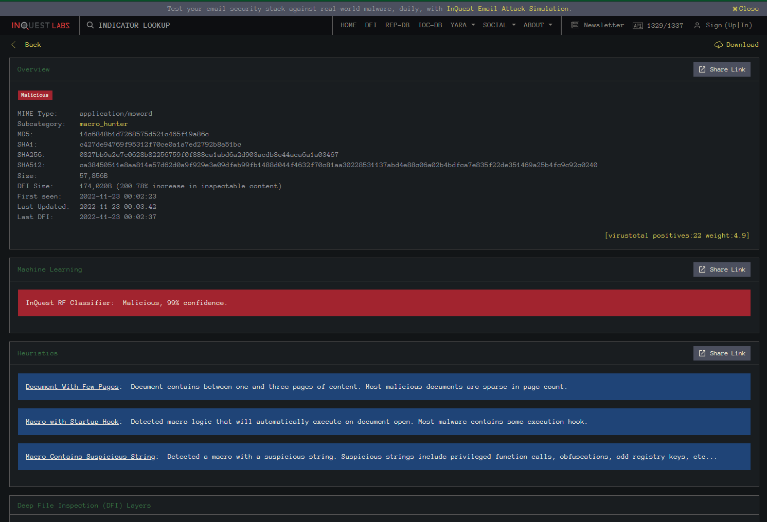Screen dimensions: 767x522
Task: Open the DFI menu item
Action: click(x=371, y=25)
